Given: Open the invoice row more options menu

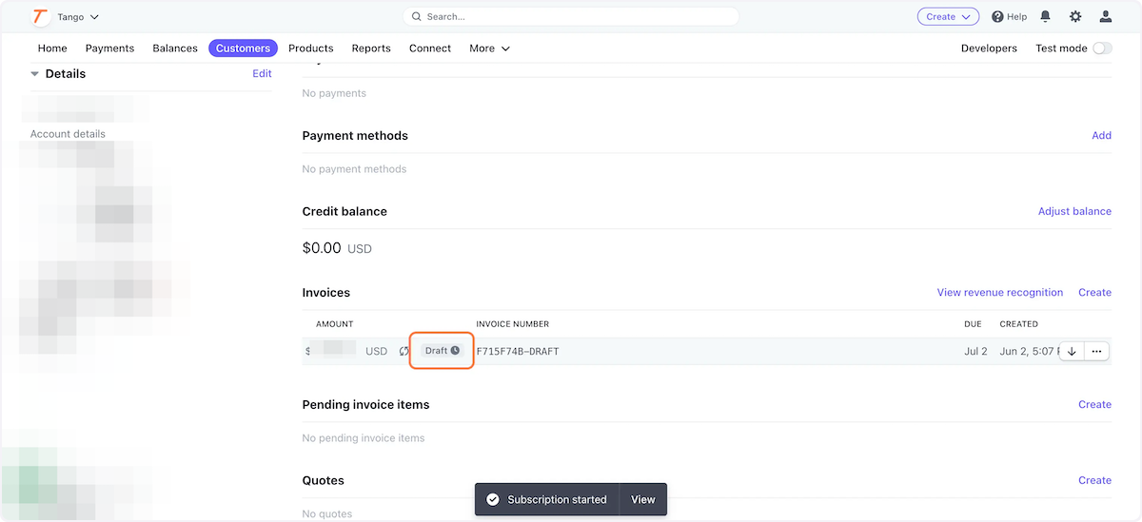Looking at the screenshot, I should 1096,351.
